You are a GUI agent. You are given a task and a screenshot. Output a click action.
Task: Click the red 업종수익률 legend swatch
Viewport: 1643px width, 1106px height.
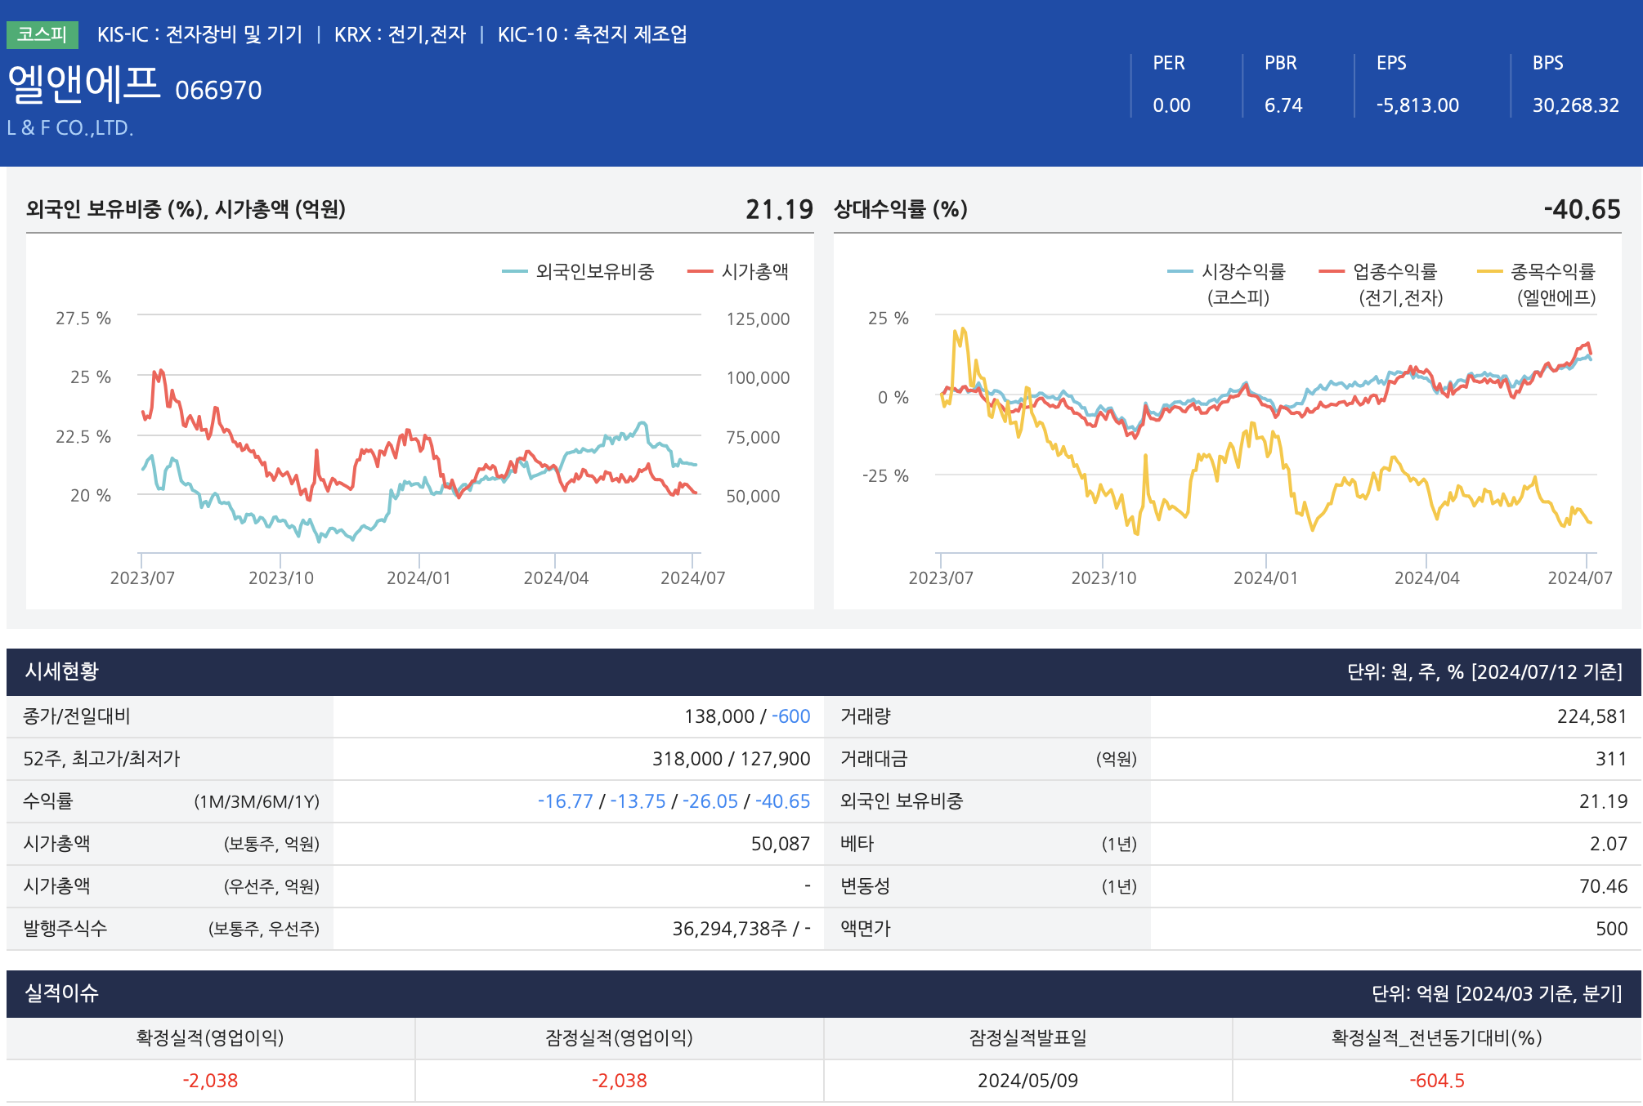pos(1332,271)
